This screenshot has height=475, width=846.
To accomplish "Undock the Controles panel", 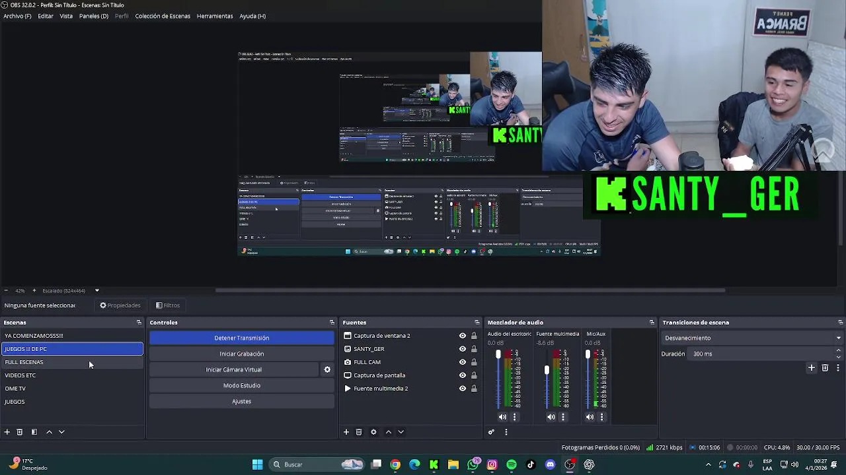I will tap(332, 323).
